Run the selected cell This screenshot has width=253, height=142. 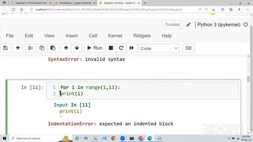click(95, 48)
